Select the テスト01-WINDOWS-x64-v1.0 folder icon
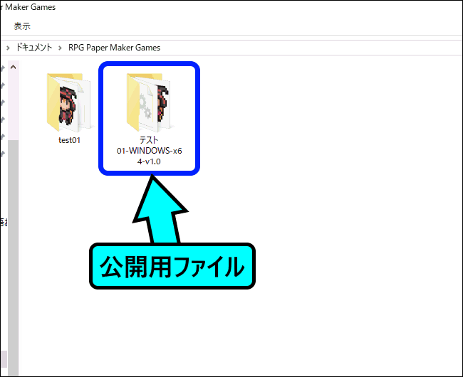The height and width of the screenshot is (377, 463). pos(148,102)
